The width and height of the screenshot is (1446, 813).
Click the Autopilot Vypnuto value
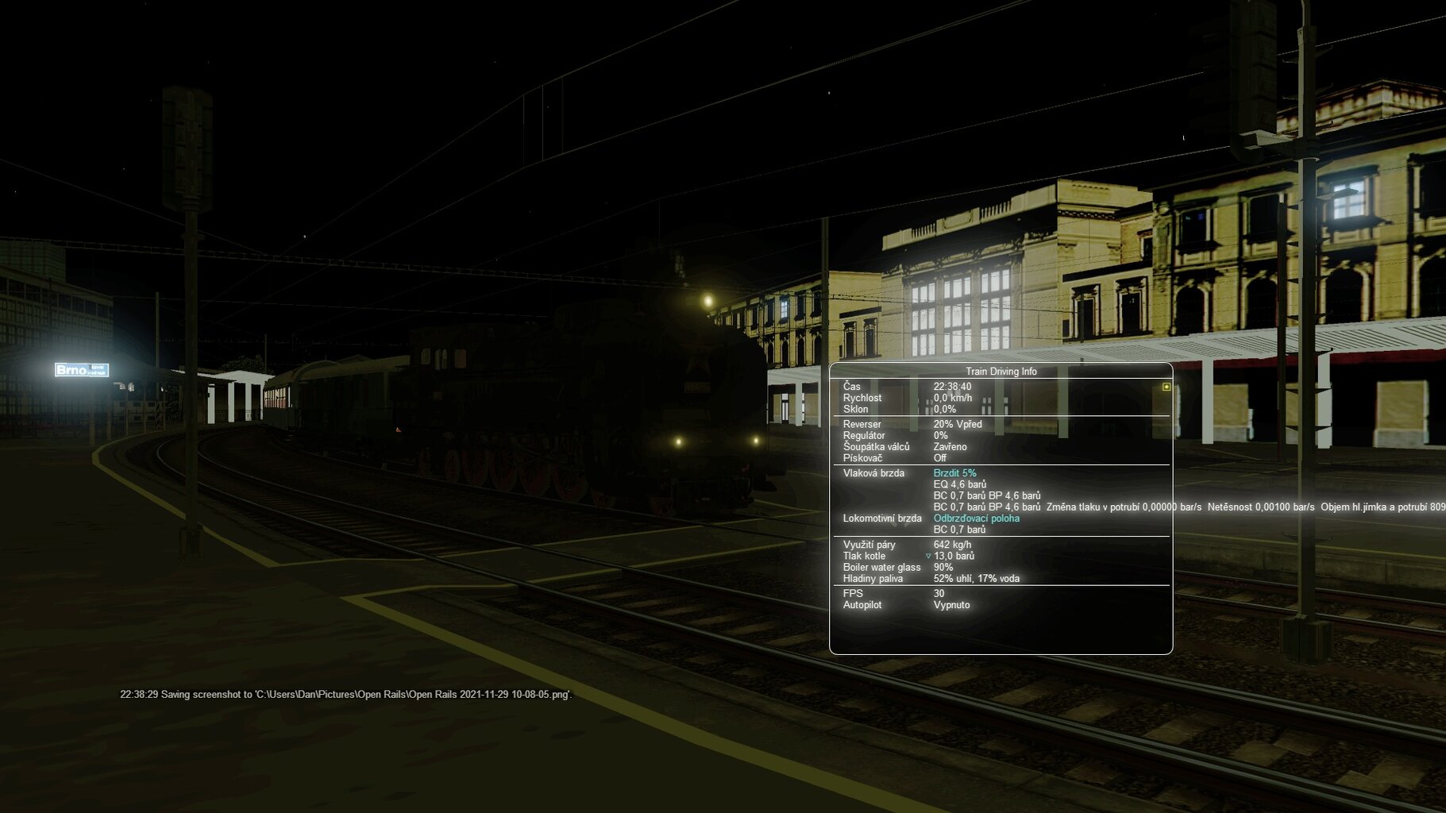click(x=951, y=605)
